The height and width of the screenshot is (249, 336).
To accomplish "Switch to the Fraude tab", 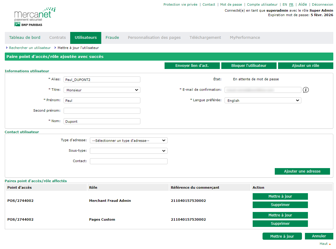I will (x=112, y=38).
